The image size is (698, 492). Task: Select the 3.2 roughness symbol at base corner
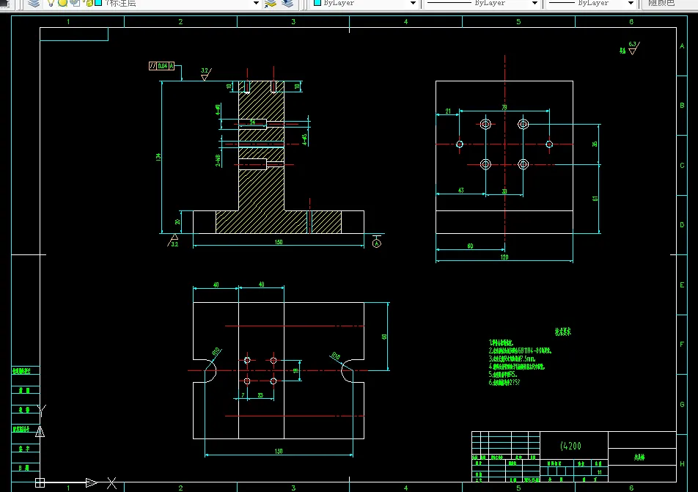pos(173,241)
